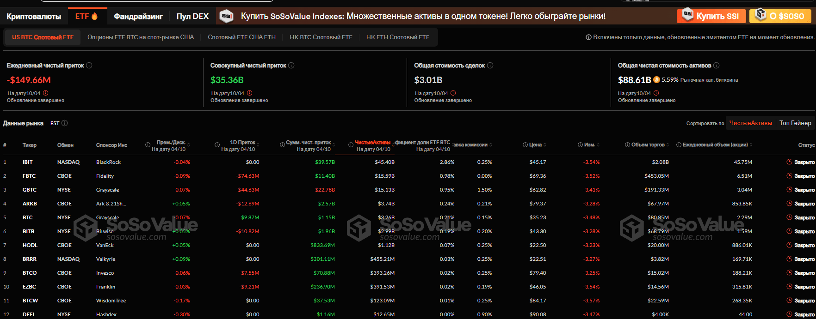
Task: Click the WisdomTree sponsor name
Action: tap(111, 301)
